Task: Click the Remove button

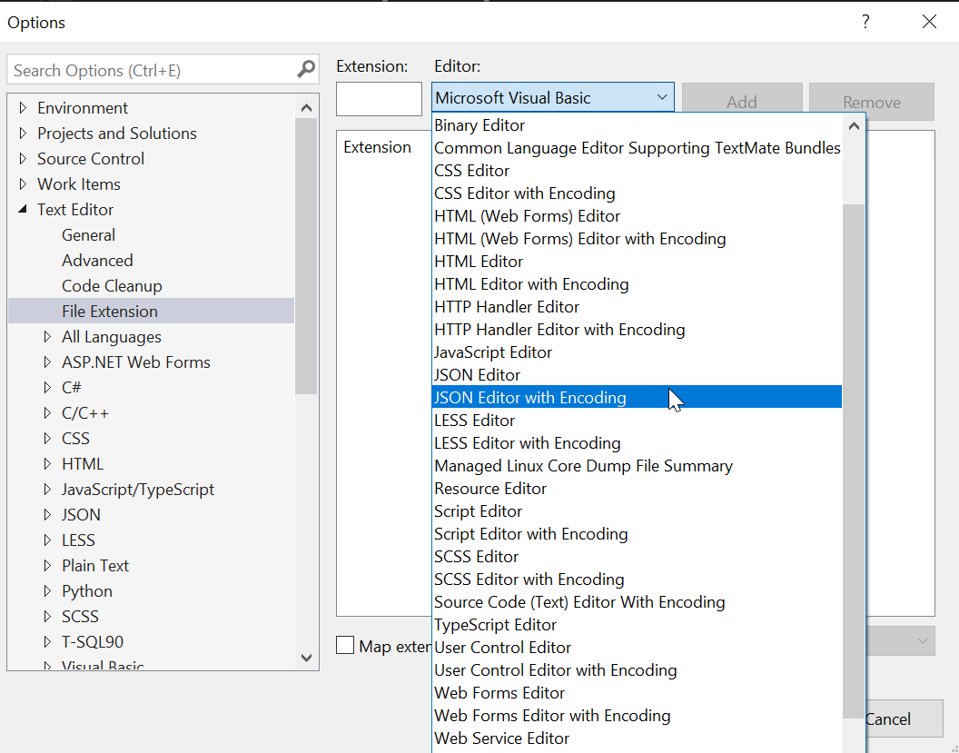Action: click(x=872, y=102)
